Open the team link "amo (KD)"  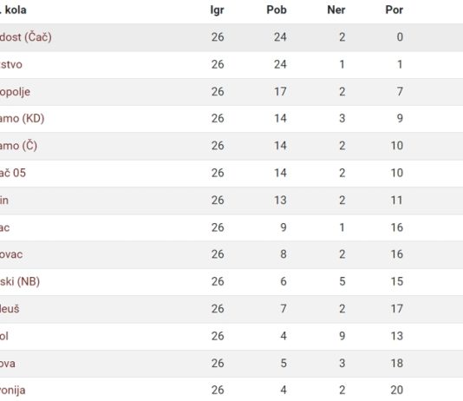23,119
